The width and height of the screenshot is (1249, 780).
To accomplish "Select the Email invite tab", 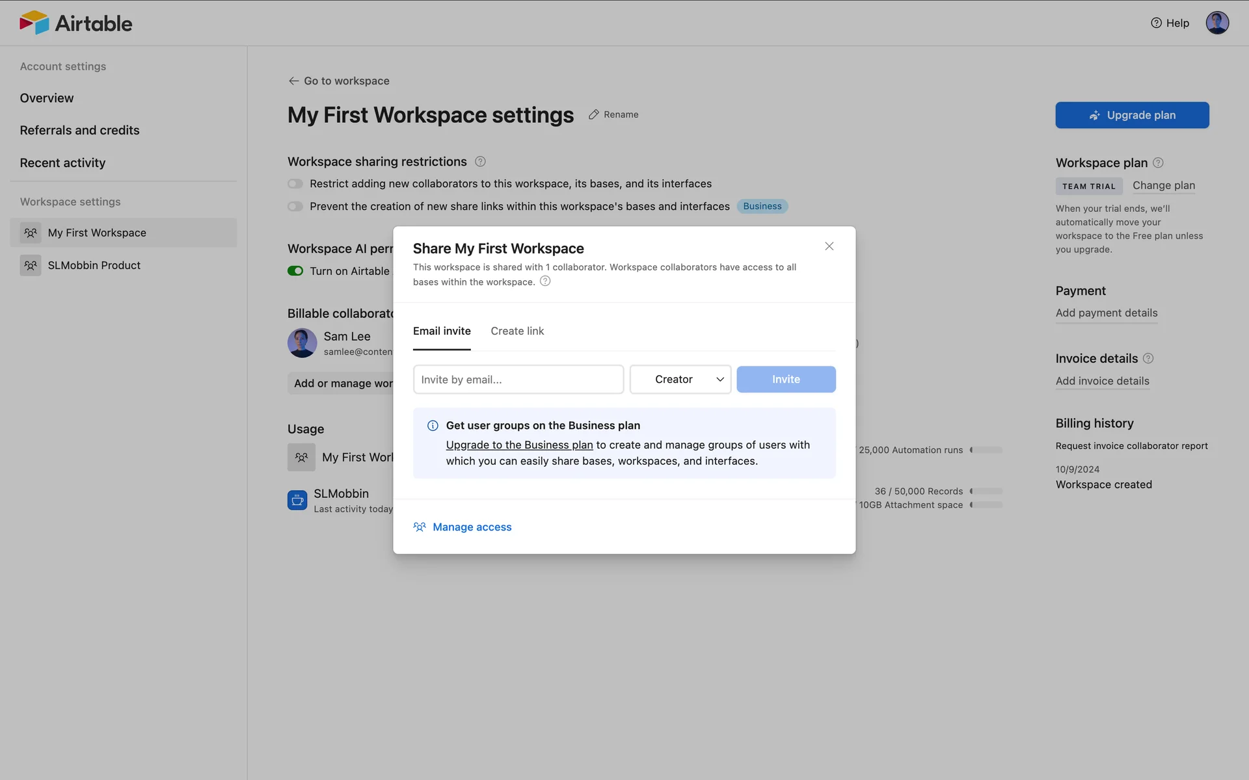I will [x=442, y=331].
